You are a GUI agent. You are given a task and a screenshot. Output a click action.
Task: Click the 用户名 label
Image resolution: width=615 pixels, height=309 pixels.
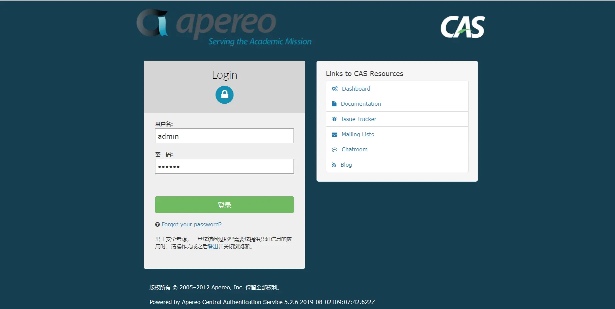click(x=164, y=124)
